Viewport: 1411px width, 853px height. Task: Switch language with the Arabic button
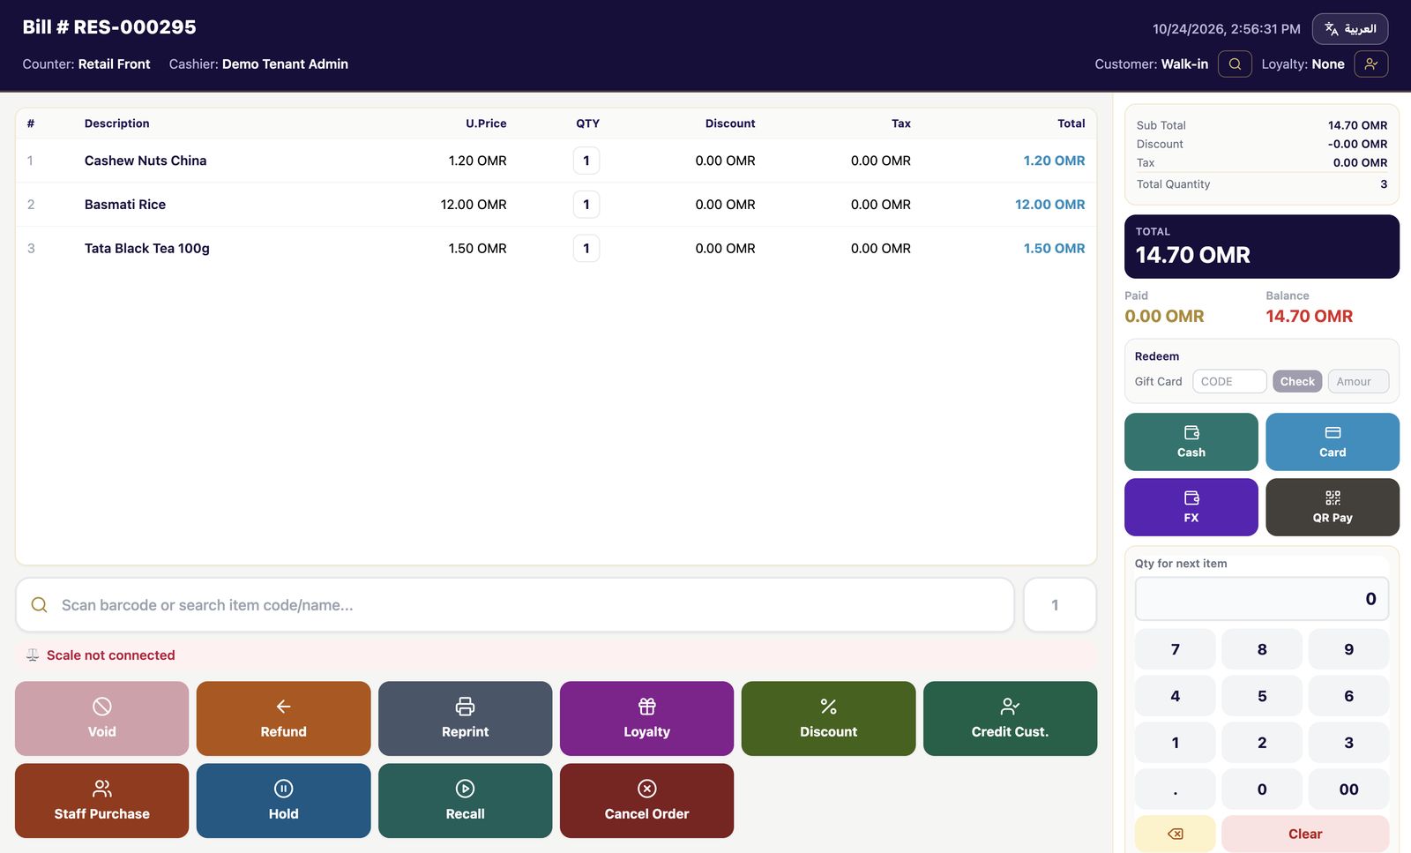1349,29
